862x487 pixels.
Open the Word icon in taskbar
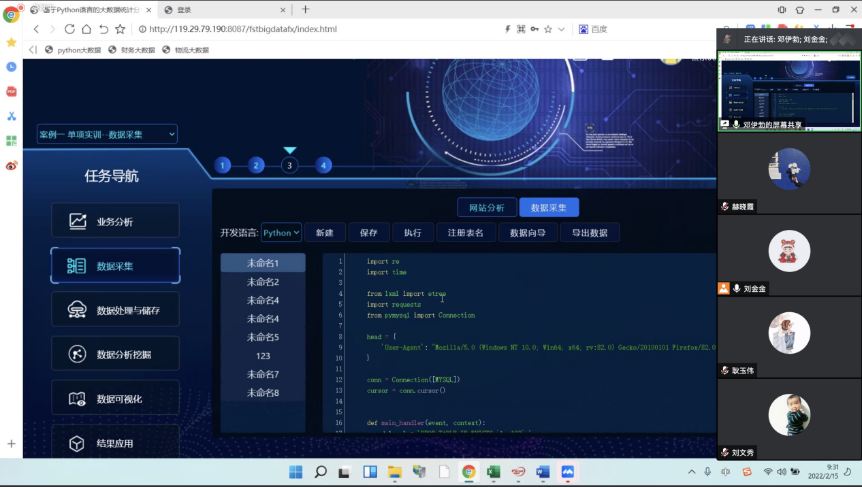pyautogui.click(x=543, y=472)
